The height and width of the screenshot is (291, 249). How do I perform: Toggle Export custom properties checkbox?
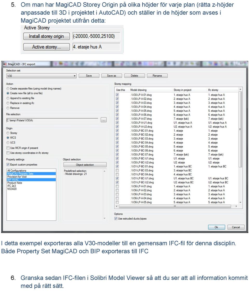pos(8,164)
